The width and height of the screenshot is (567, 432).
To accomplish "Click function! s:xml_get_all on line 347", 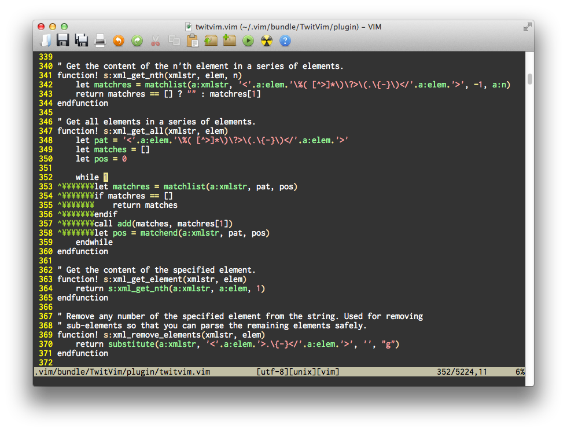I will (x=142, y=131).
